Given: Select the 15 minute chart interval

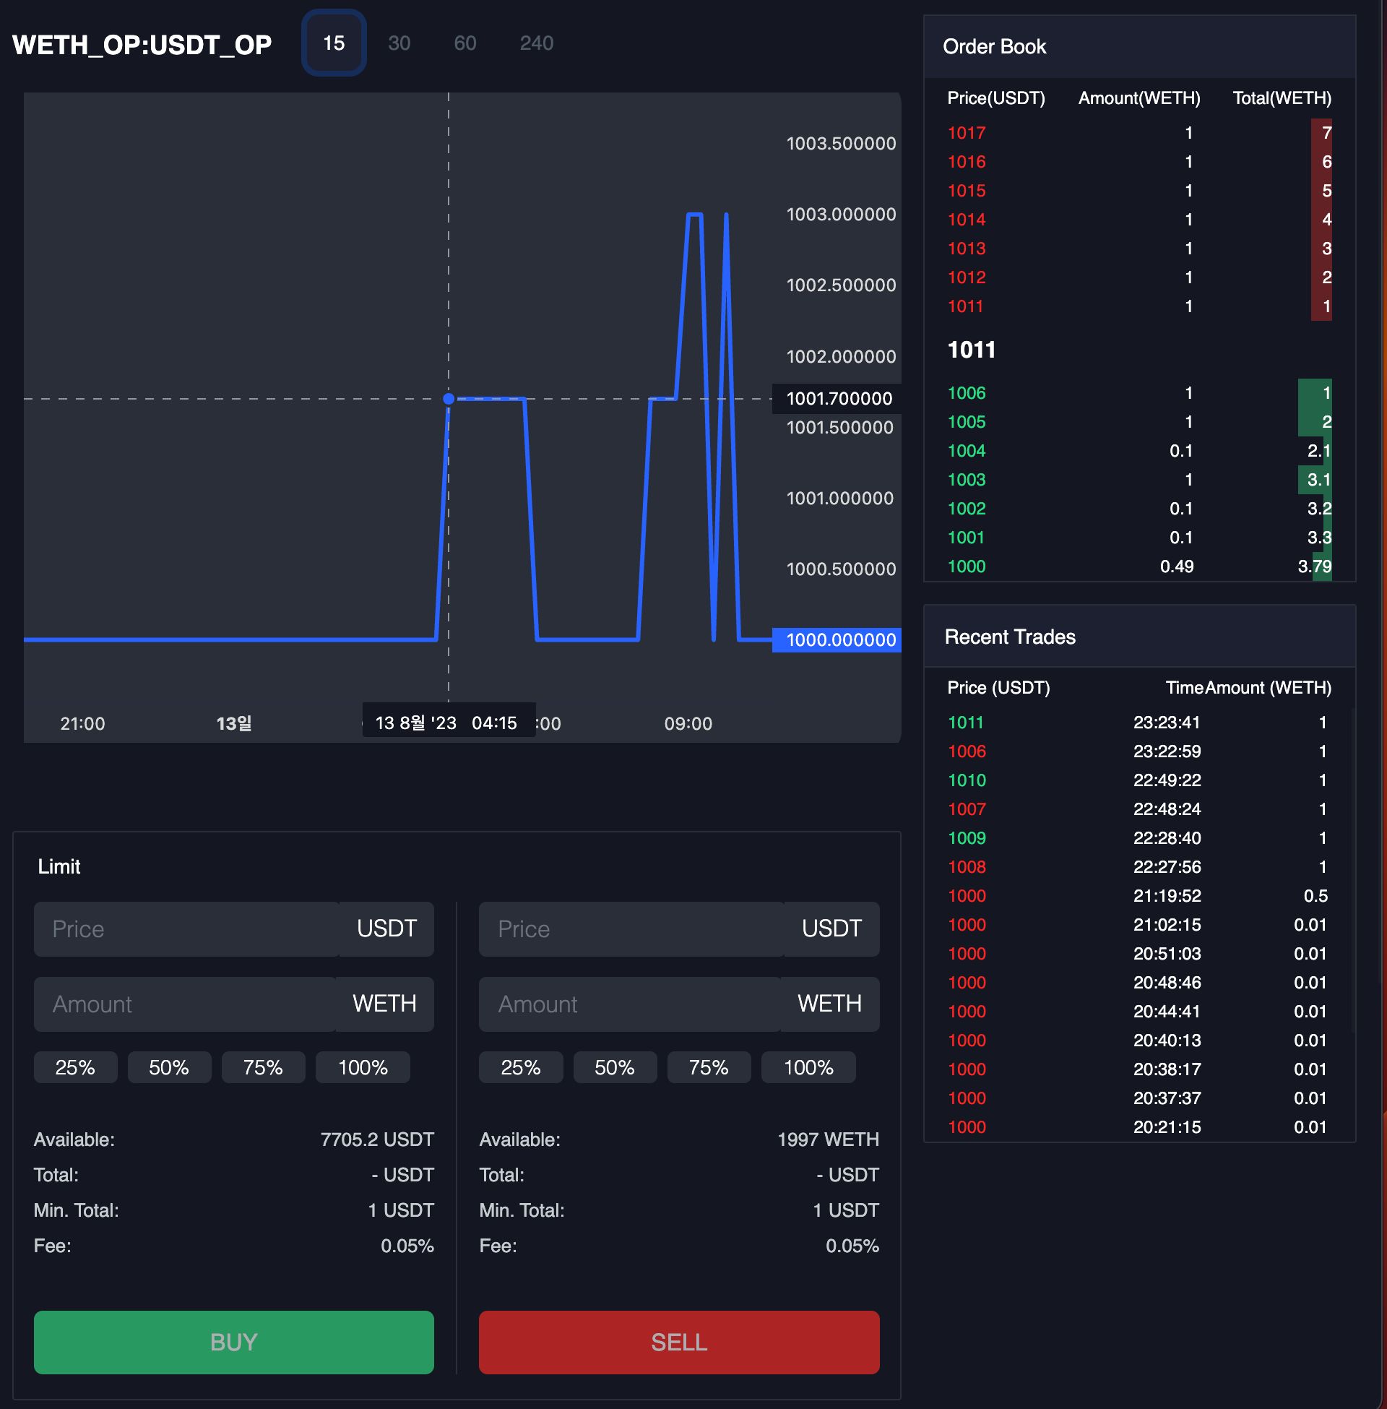Looking at the screenshot, I should (334, 43).
